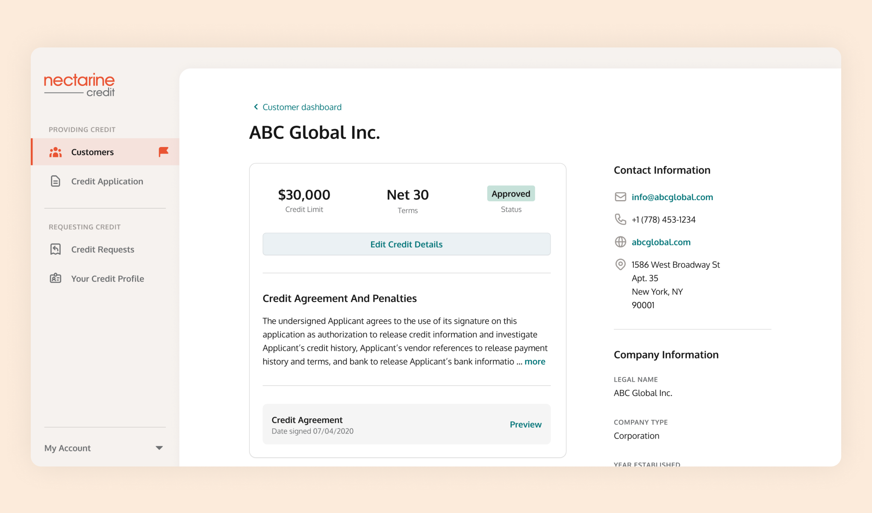The image size is (872, 513).
Task: Collapse the My Account menu arrow
Action: coord(159,448)
